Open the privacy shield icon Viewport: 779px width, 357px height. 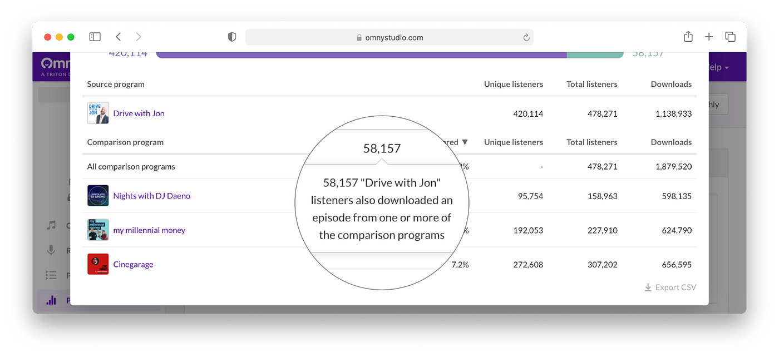coord(232,37)
